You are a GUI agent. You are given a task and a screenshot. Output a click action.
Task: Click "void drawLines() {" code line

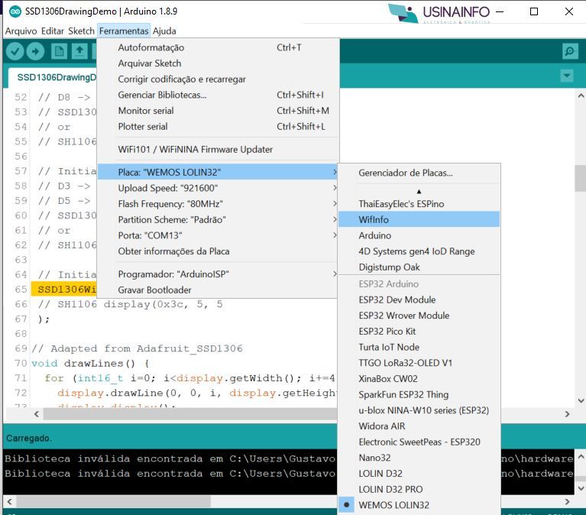click(90, 363)
